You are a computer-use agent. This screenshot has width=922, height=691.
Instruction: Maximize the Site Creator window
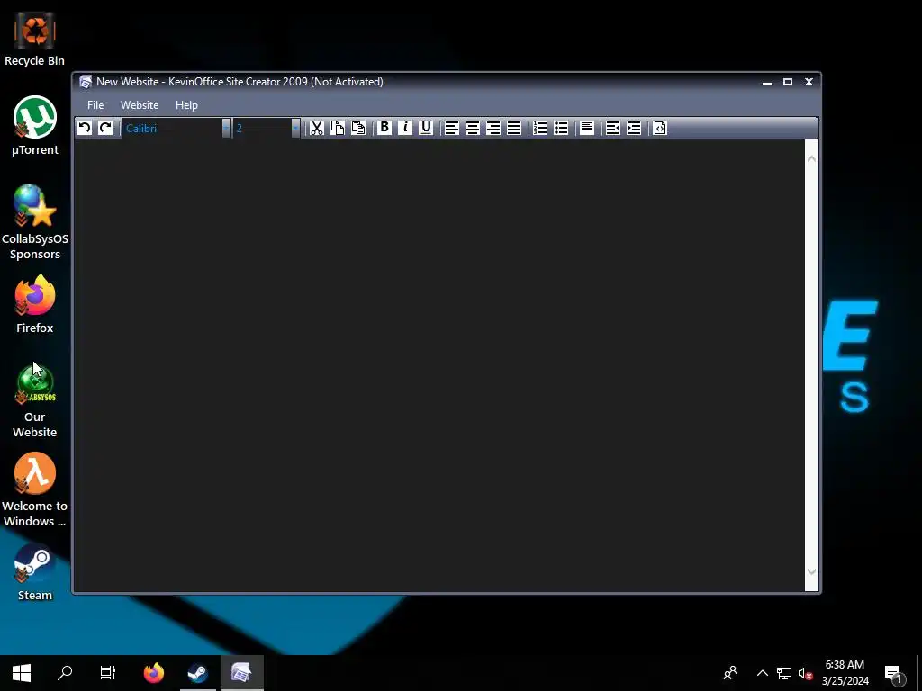click(788, 82)
